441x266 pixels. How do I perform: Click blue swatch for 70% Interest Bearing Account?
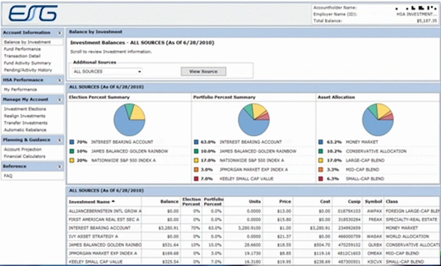click(72, 142)
